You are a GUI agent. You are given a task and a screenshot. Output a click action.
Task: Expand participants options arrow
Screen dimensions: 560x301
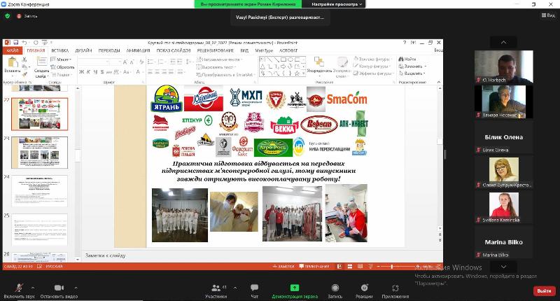click(235, 288)
